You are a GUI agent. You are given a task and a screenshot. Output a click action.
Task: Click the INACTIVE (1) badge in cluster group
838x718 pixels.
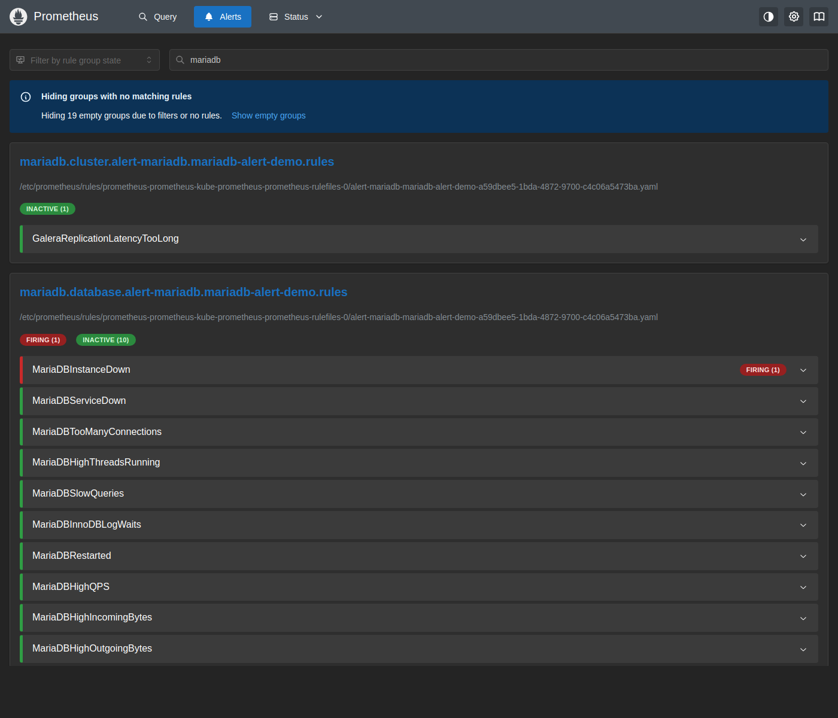coord(47,209)
